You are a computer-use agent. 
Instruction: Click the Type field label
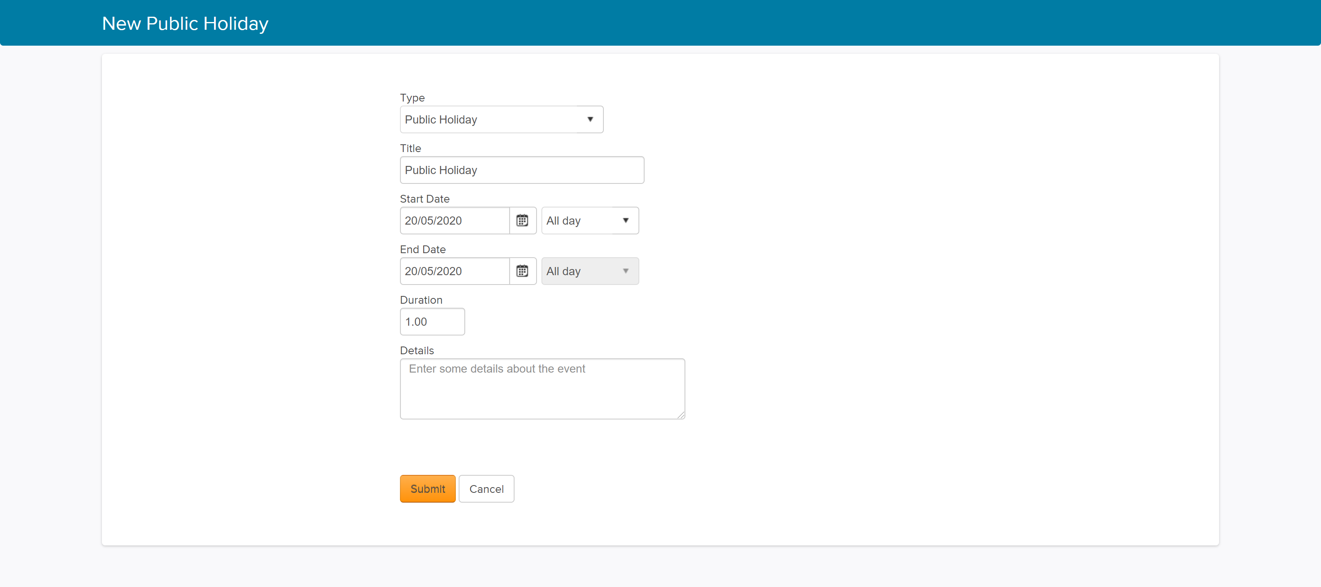pos(412,97)
